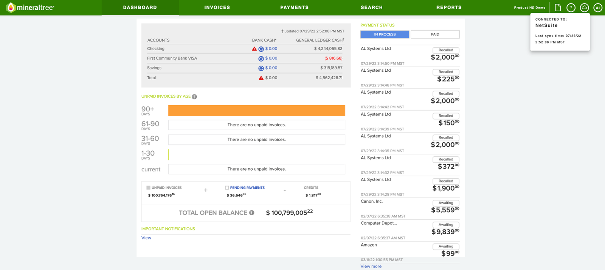This screenshot has height=270, width=605.
Task: Open Checking bank cash $0.00 link
Action: [x=271, y=49]
